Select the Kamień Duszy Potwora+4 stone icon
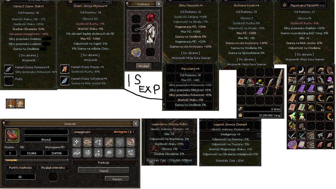 tap(9, 69)
